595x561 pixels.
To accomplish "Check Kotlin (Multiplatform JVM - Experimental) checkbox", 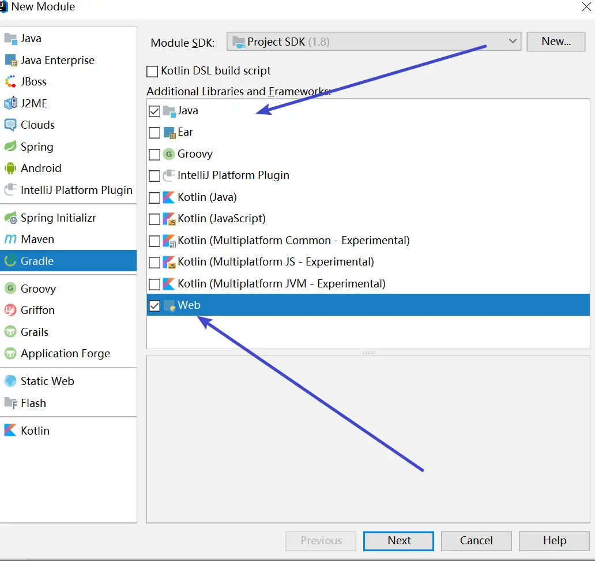I will coord(154,284).
